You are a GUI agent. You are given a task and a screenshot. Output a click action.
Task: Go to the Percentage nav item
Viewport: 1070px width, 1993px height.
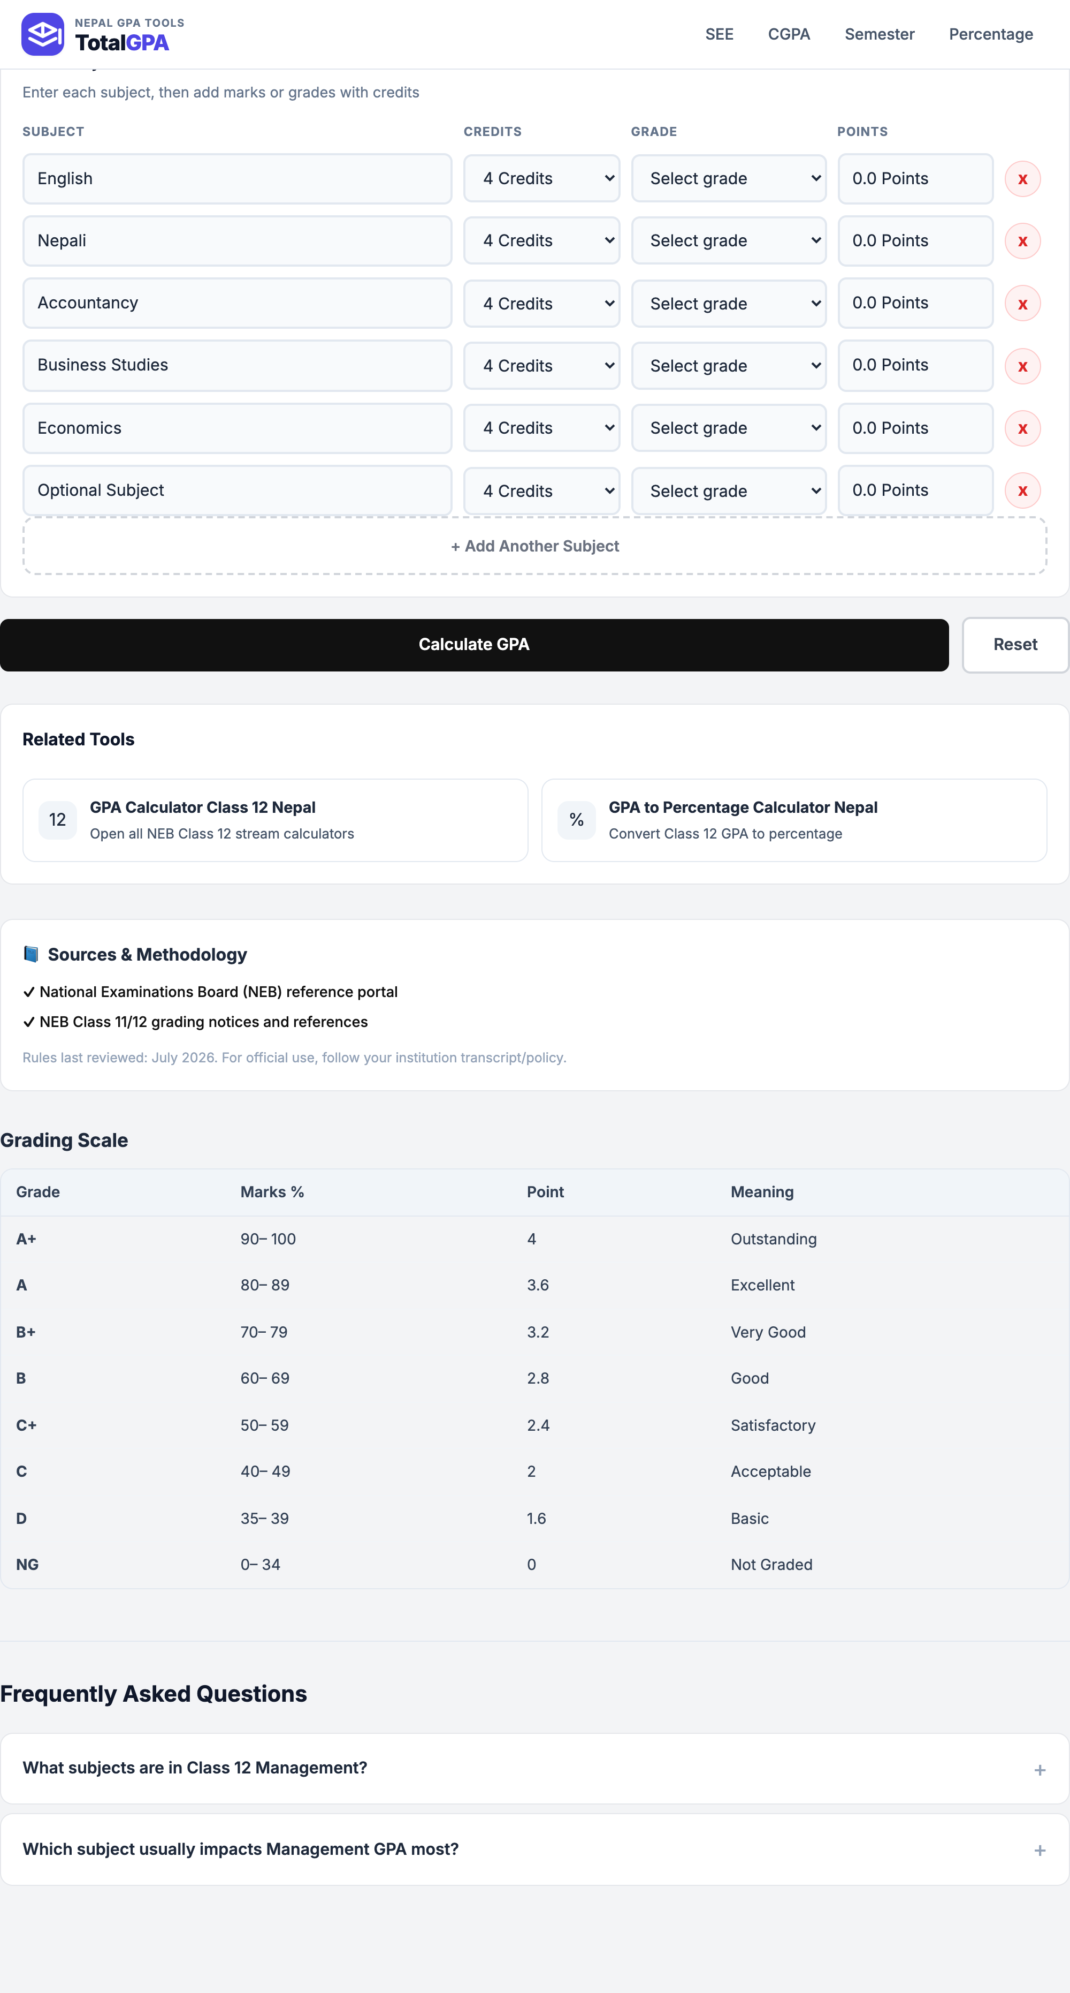[x=990, y=34]
